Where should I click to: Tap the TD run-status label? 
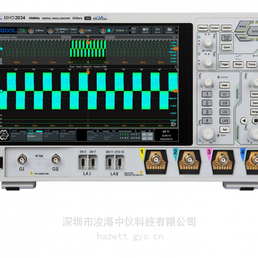(22, 30)
